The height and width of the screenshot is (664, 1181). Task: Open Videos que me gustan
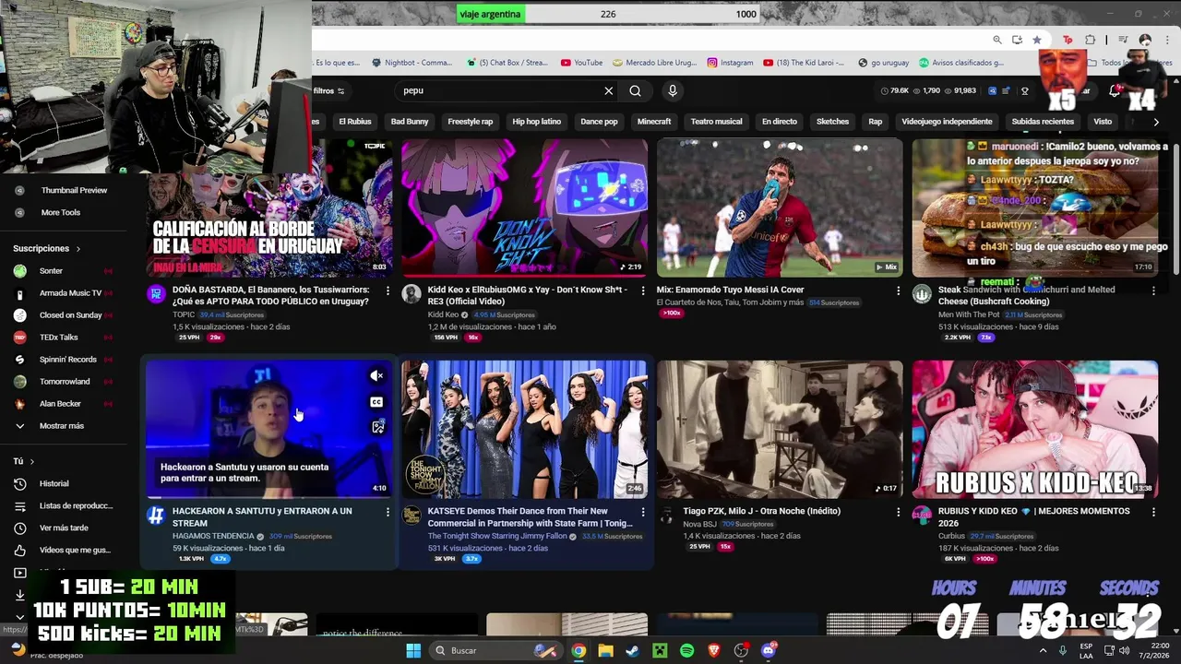pos(74,550)
